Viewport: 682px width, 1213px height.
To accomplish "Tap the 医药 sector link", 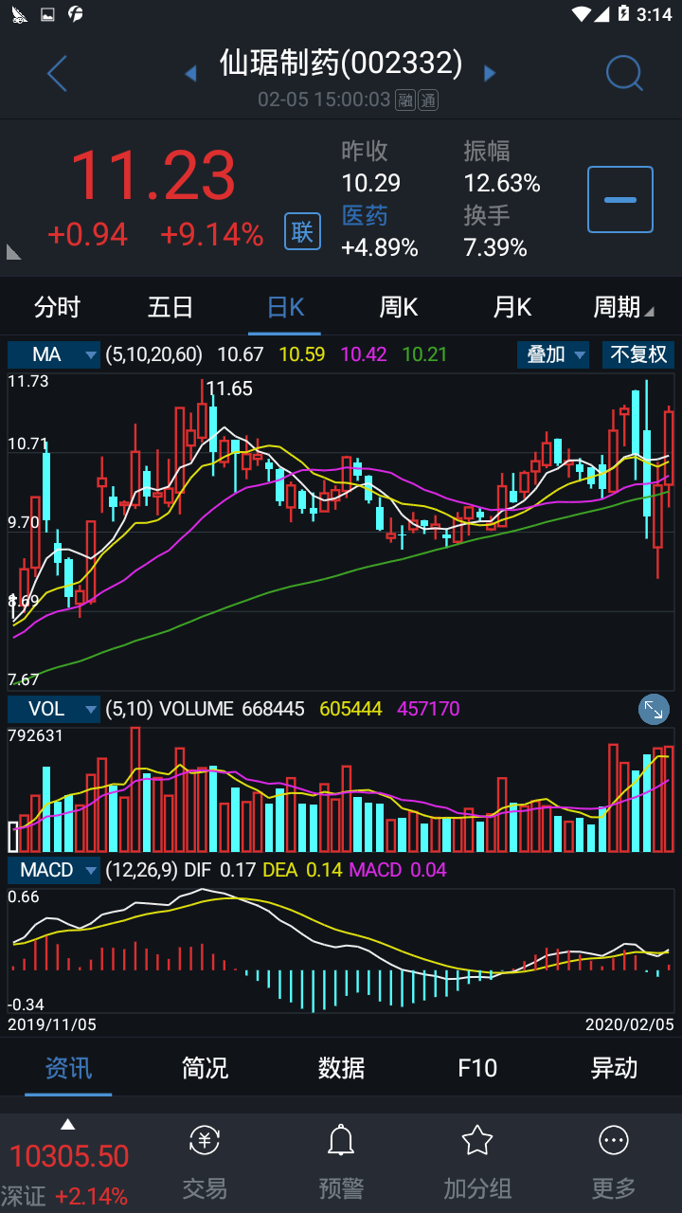I will tap(365, 215).
